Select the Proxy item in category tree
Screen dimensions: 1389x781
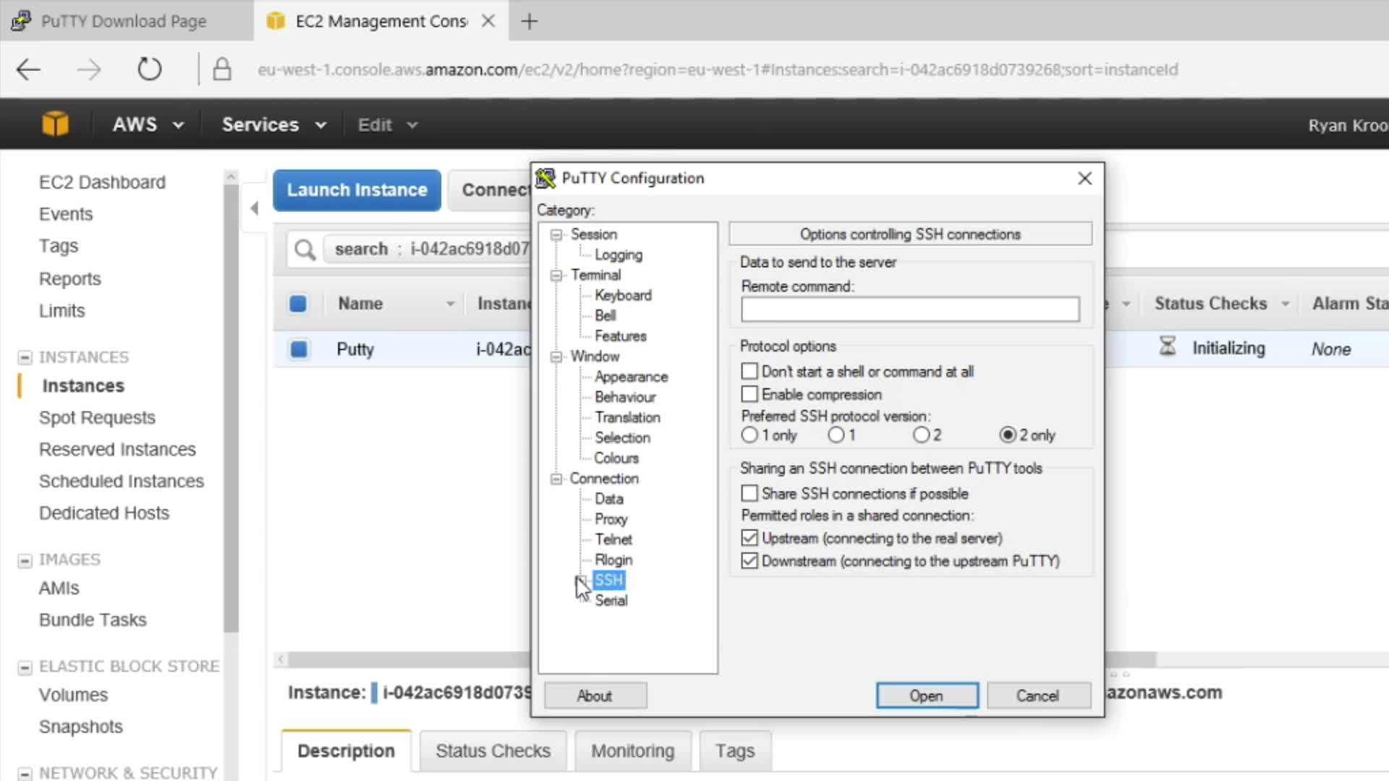tap(611, 519)
